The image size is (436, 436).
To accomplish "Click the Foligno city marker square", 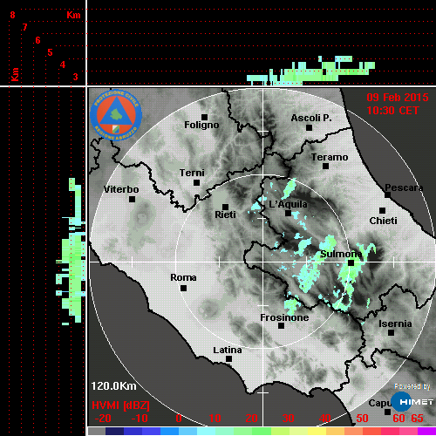I will tap(205, 117).
